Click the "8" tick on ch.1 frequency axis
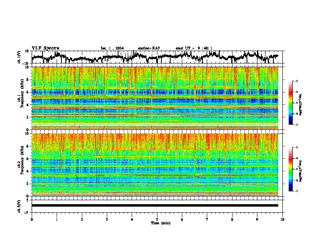Screen dimensions: 318x246 point(28,80)
